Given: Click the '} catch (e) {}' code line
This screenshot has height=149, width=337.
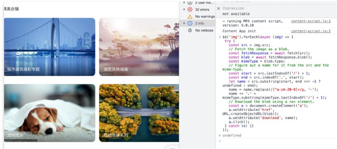Looking at the screenshot, I should coord(239,126).
